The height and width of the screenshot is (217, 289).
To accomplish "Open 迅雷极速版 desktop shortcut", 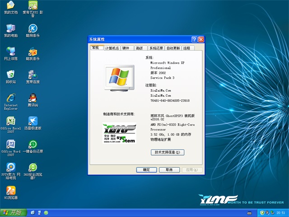I will point(33,121).
